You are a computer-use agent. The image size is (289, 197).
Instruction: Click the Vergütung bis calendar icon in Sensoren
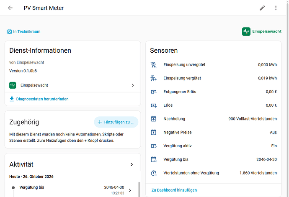154,159
